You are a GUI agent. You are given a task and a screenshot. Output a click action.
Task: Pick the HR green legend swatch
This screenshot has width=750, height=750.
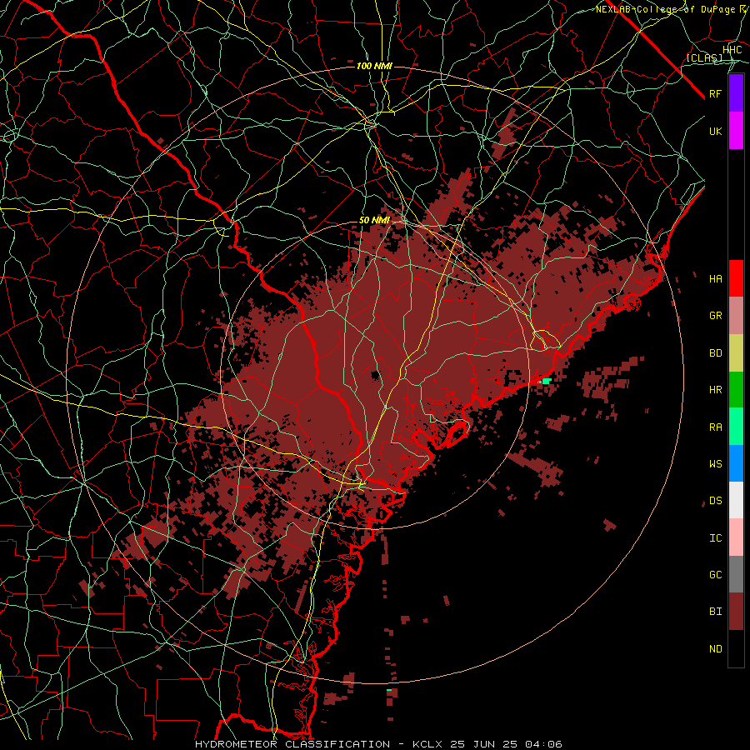736,390
